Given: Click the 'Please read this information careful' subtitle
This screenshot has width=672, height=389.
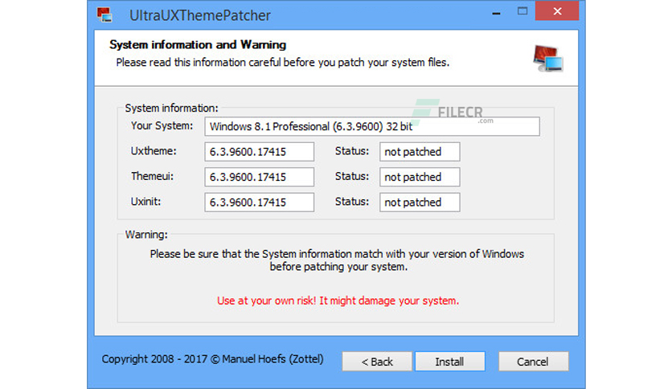Looking at the screenshot, I should pyautogui.click(x=283, y=63).
